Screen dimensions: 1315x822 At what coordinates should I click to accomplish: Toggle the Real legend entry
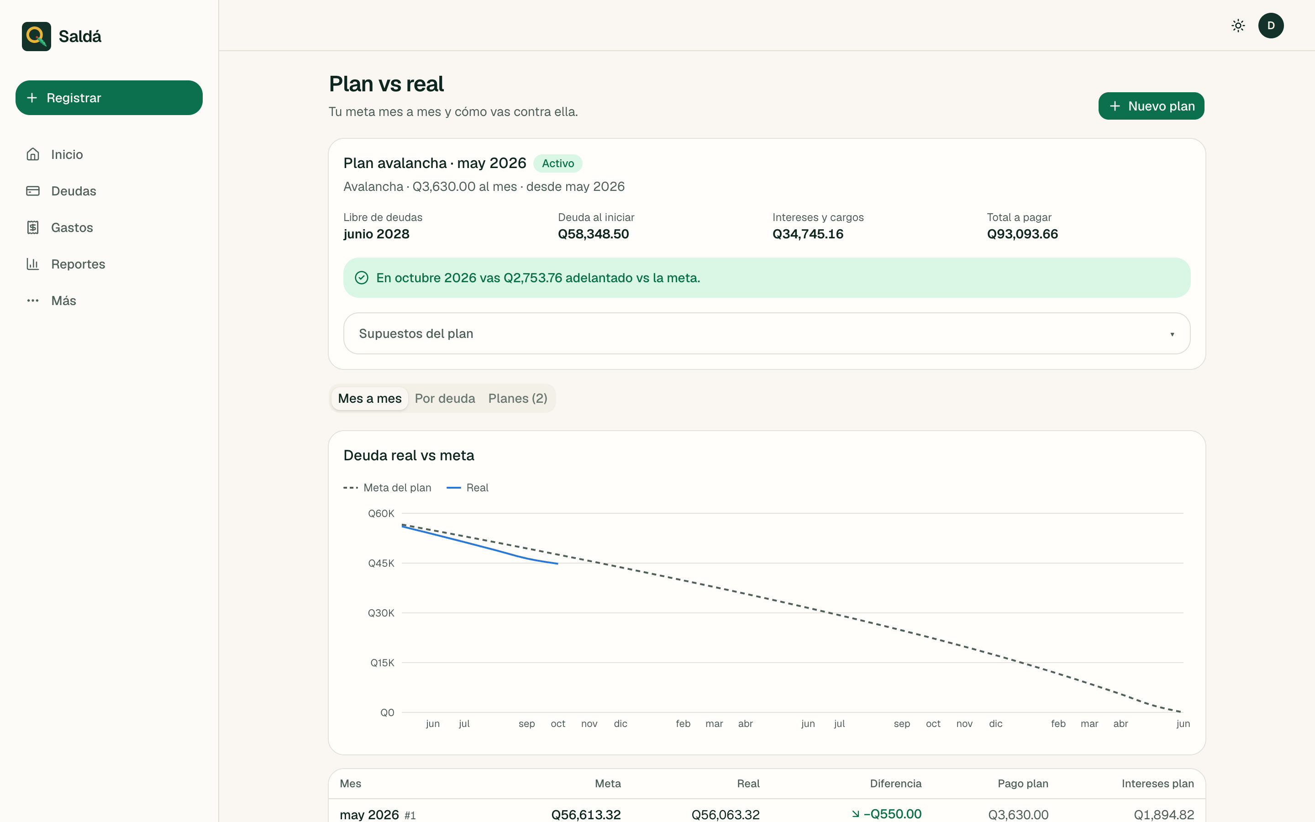[467, 488]
